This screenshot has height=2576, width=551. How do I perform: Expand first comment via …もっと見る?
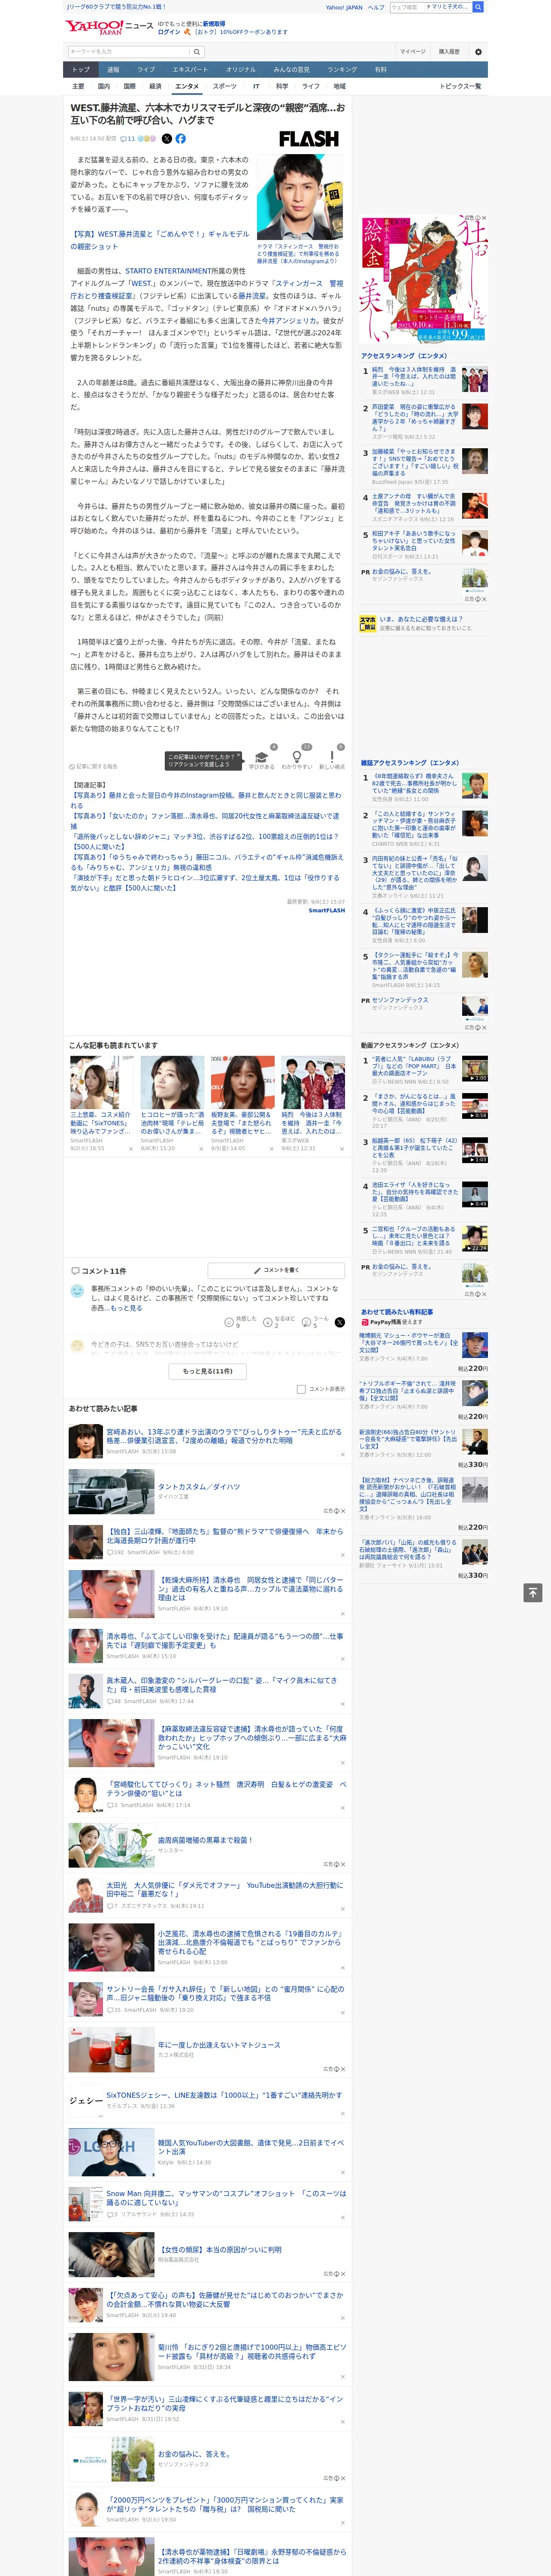pyautogui.click(x=126, y=1308)
